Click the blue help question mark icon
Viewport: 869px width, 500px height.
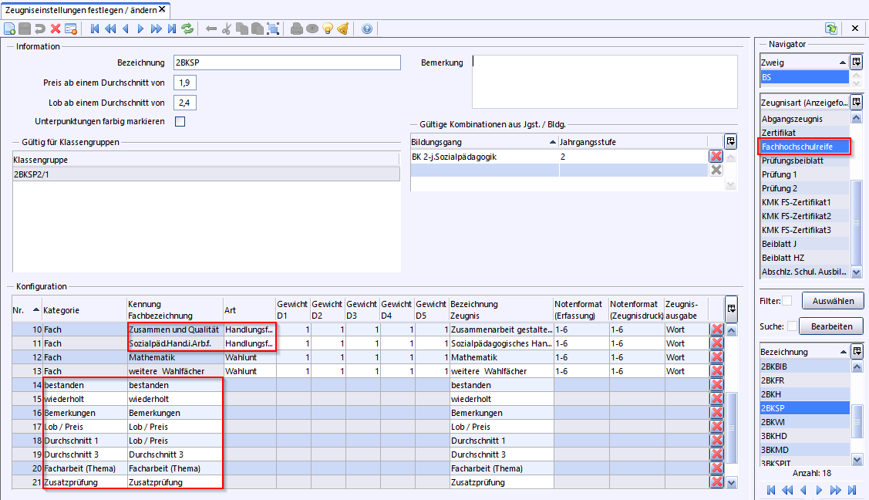(366, 29)
